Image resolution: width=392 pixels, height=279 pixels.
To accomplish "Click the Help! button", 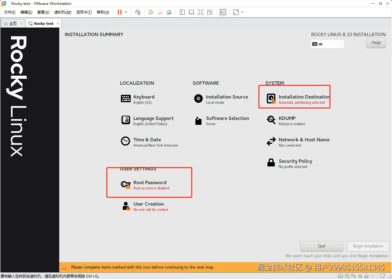I will click(x=376, y=43).
